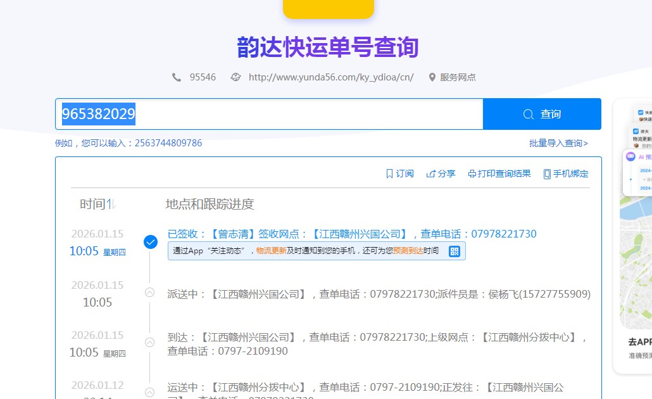Screen dimensions: 652x399
Task: Click the 打印查询结果 printer icon
Action: pyautogui.click(x=472, y=174)
